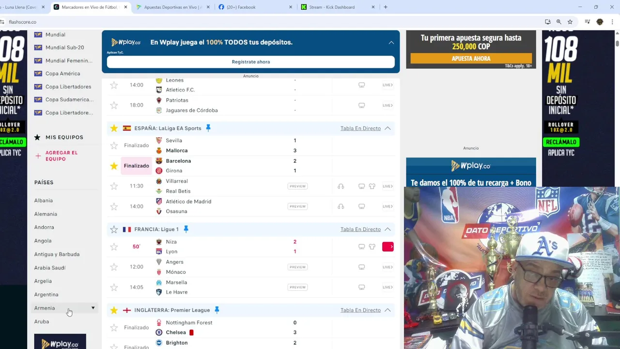
Task: Open PREVIEW for Atlético de Madrid vs Osasuna
Action: click(x=297, y=206)
